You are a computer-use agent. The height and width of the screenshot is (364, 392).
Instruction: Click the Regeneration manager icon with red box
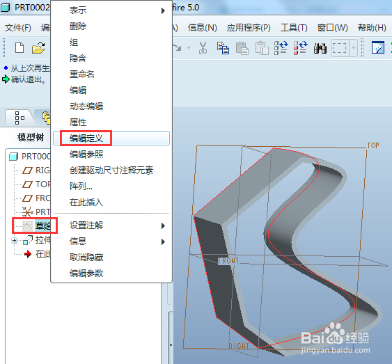tap(301, 48)
